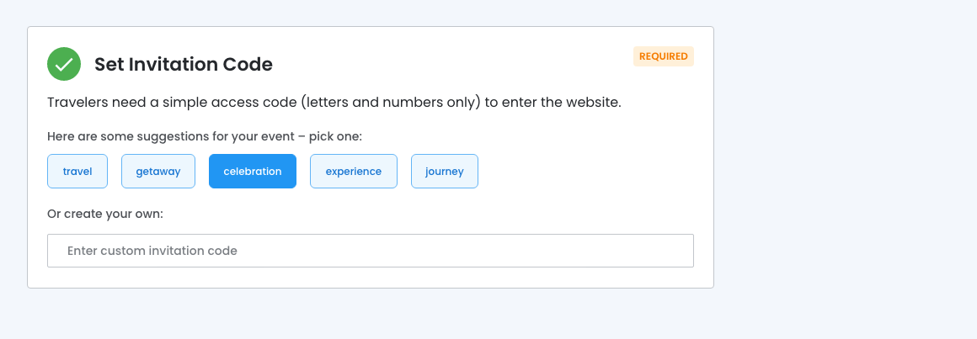Click the green checkmark completion icon
Screen dimensions: 977x339
(64, 64)
